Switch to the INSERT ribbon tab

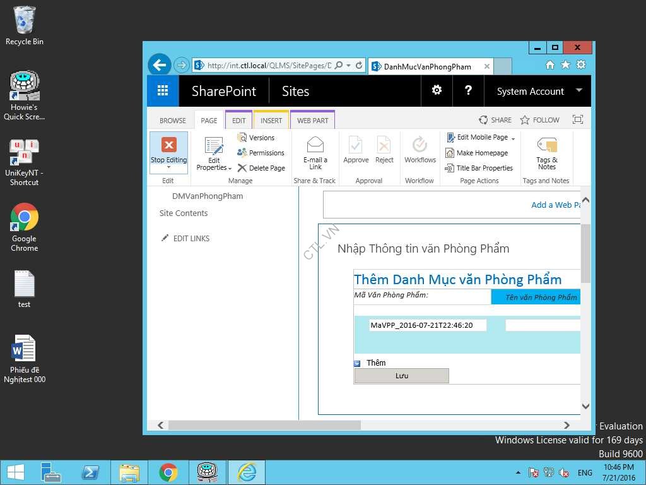(271, 121)
